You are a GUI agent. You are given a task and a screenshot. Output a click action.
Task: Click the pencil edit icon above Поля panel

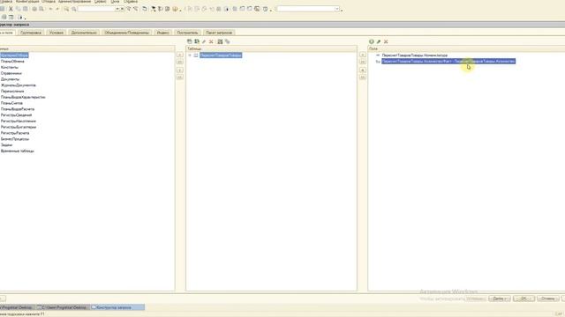pyautogui.click(x=379, y=41)
